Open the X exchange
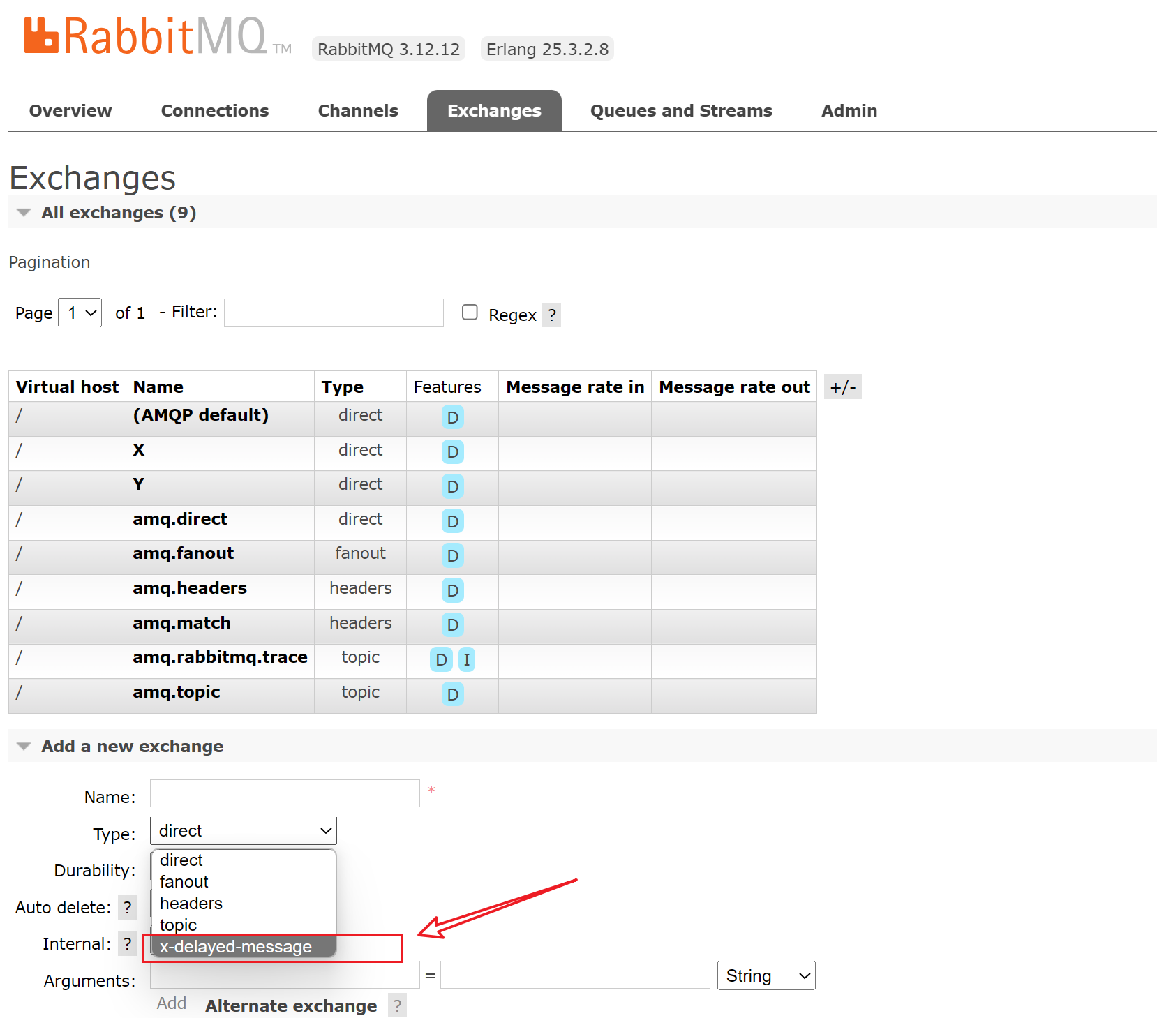The image size is (1157, 1018). (x=139, y=450)
